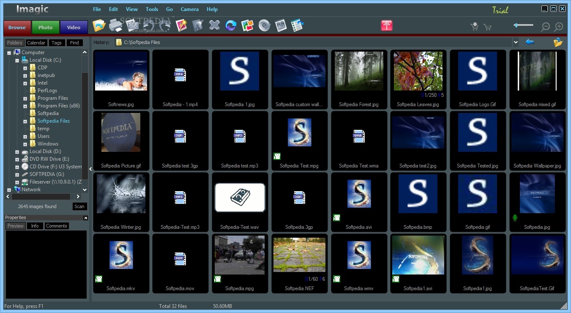The height and width of the screenshot is (313, 571).
Task: Select the DVD RW Drive (E:) tree item
Action: [49, 159]
